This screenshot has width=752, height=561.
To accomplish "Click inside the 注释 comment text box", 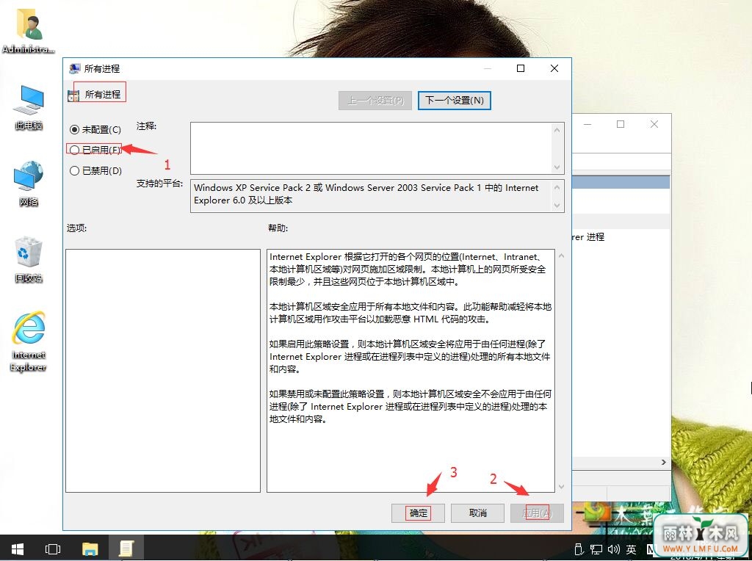I will pos(372,148).
